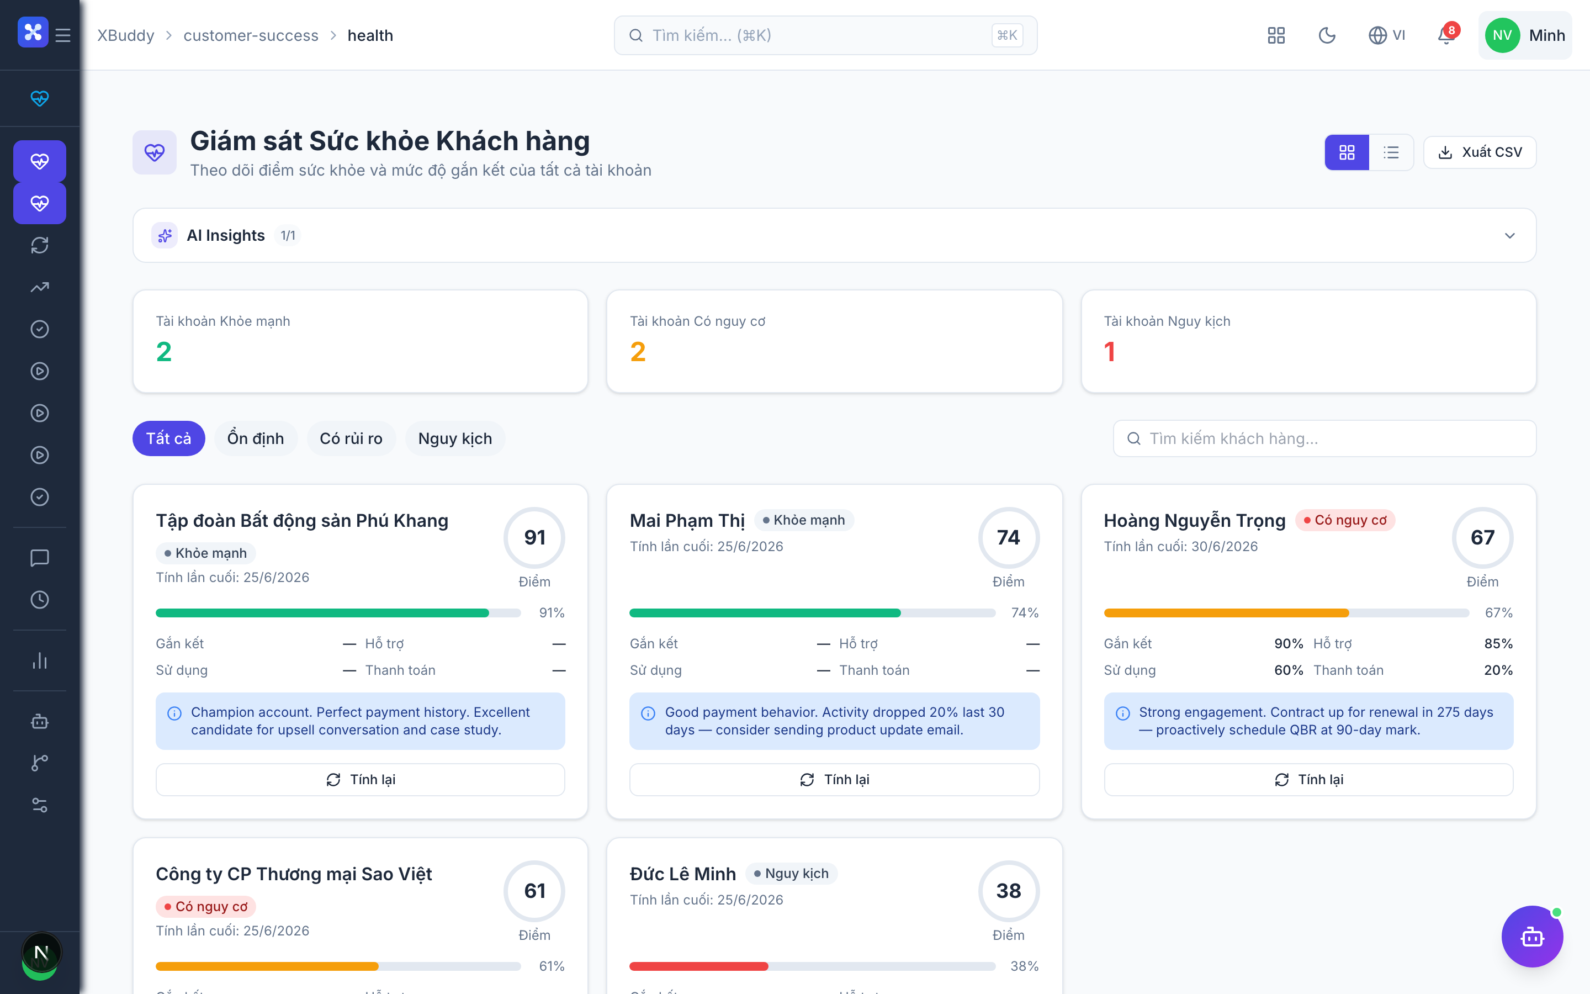Click the clock history icon in sidebar
Viewport: 1590px width, 994px height.
coord(39,600)
